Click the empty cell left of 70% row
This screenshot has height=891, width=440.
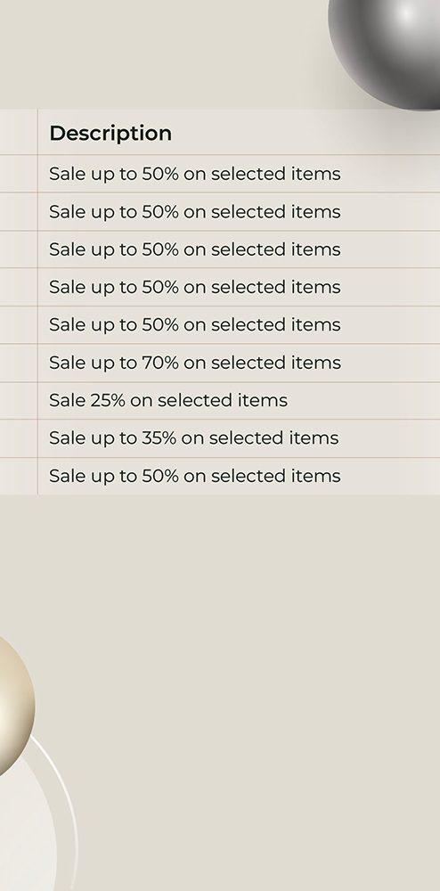tap(19, 363)
